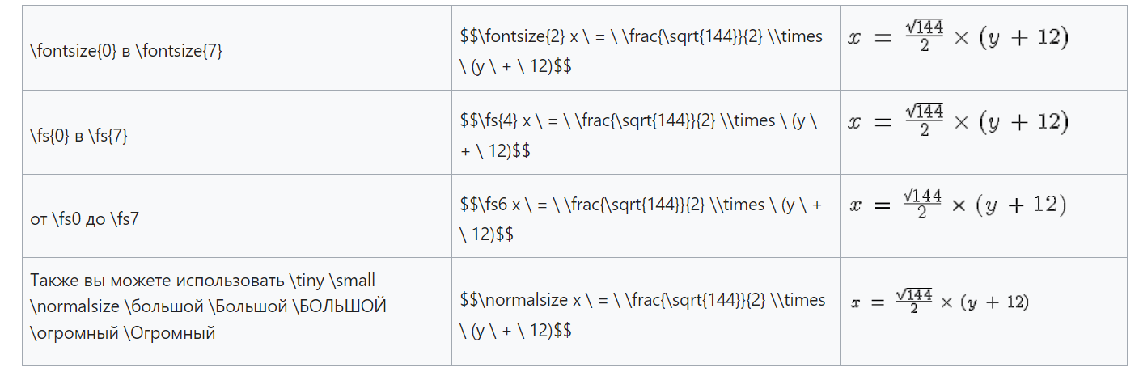Click the rendered formula in the \fontsize row

(958, 37)
